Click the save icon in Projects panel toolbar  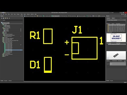coord(2,18)
